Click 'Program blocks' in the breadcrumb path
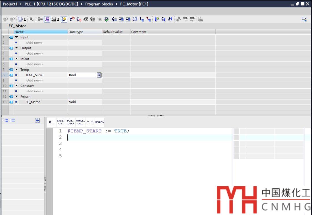The height and width of the screenshot is (215, 312). point(99,4)
